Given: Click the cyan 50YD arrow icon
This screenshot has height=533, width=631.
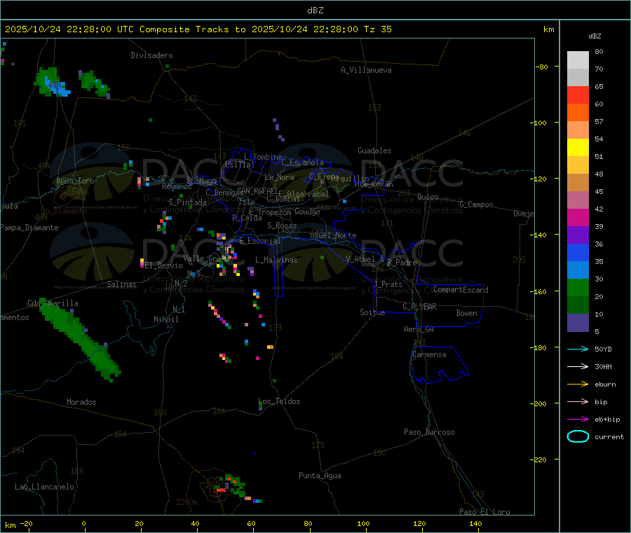Looking at the screenshot, I should tap(578, 349).
